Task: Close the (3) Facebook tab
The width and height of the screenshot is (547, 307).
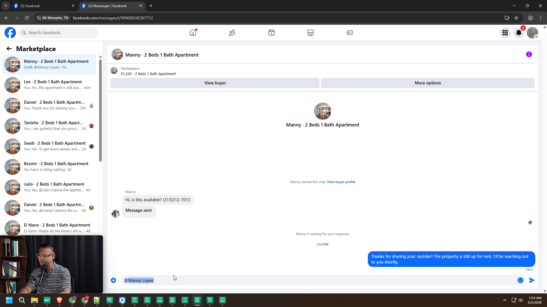Action: 73,6
